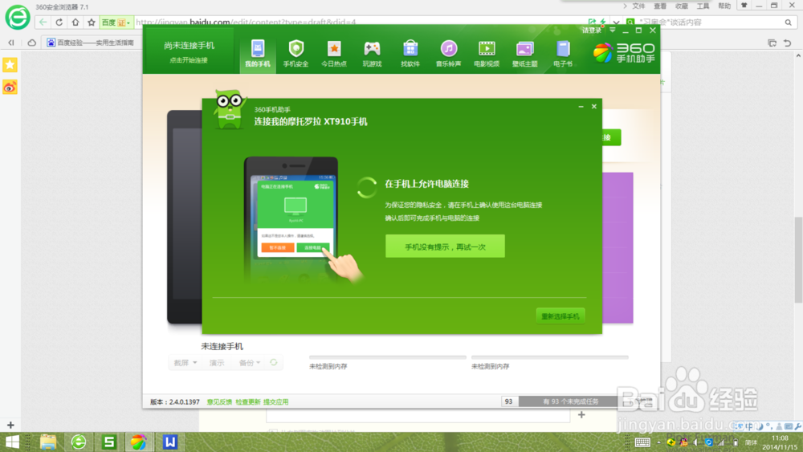
Task: Click the browser address bar URL
Action: [x=246, y=22]
